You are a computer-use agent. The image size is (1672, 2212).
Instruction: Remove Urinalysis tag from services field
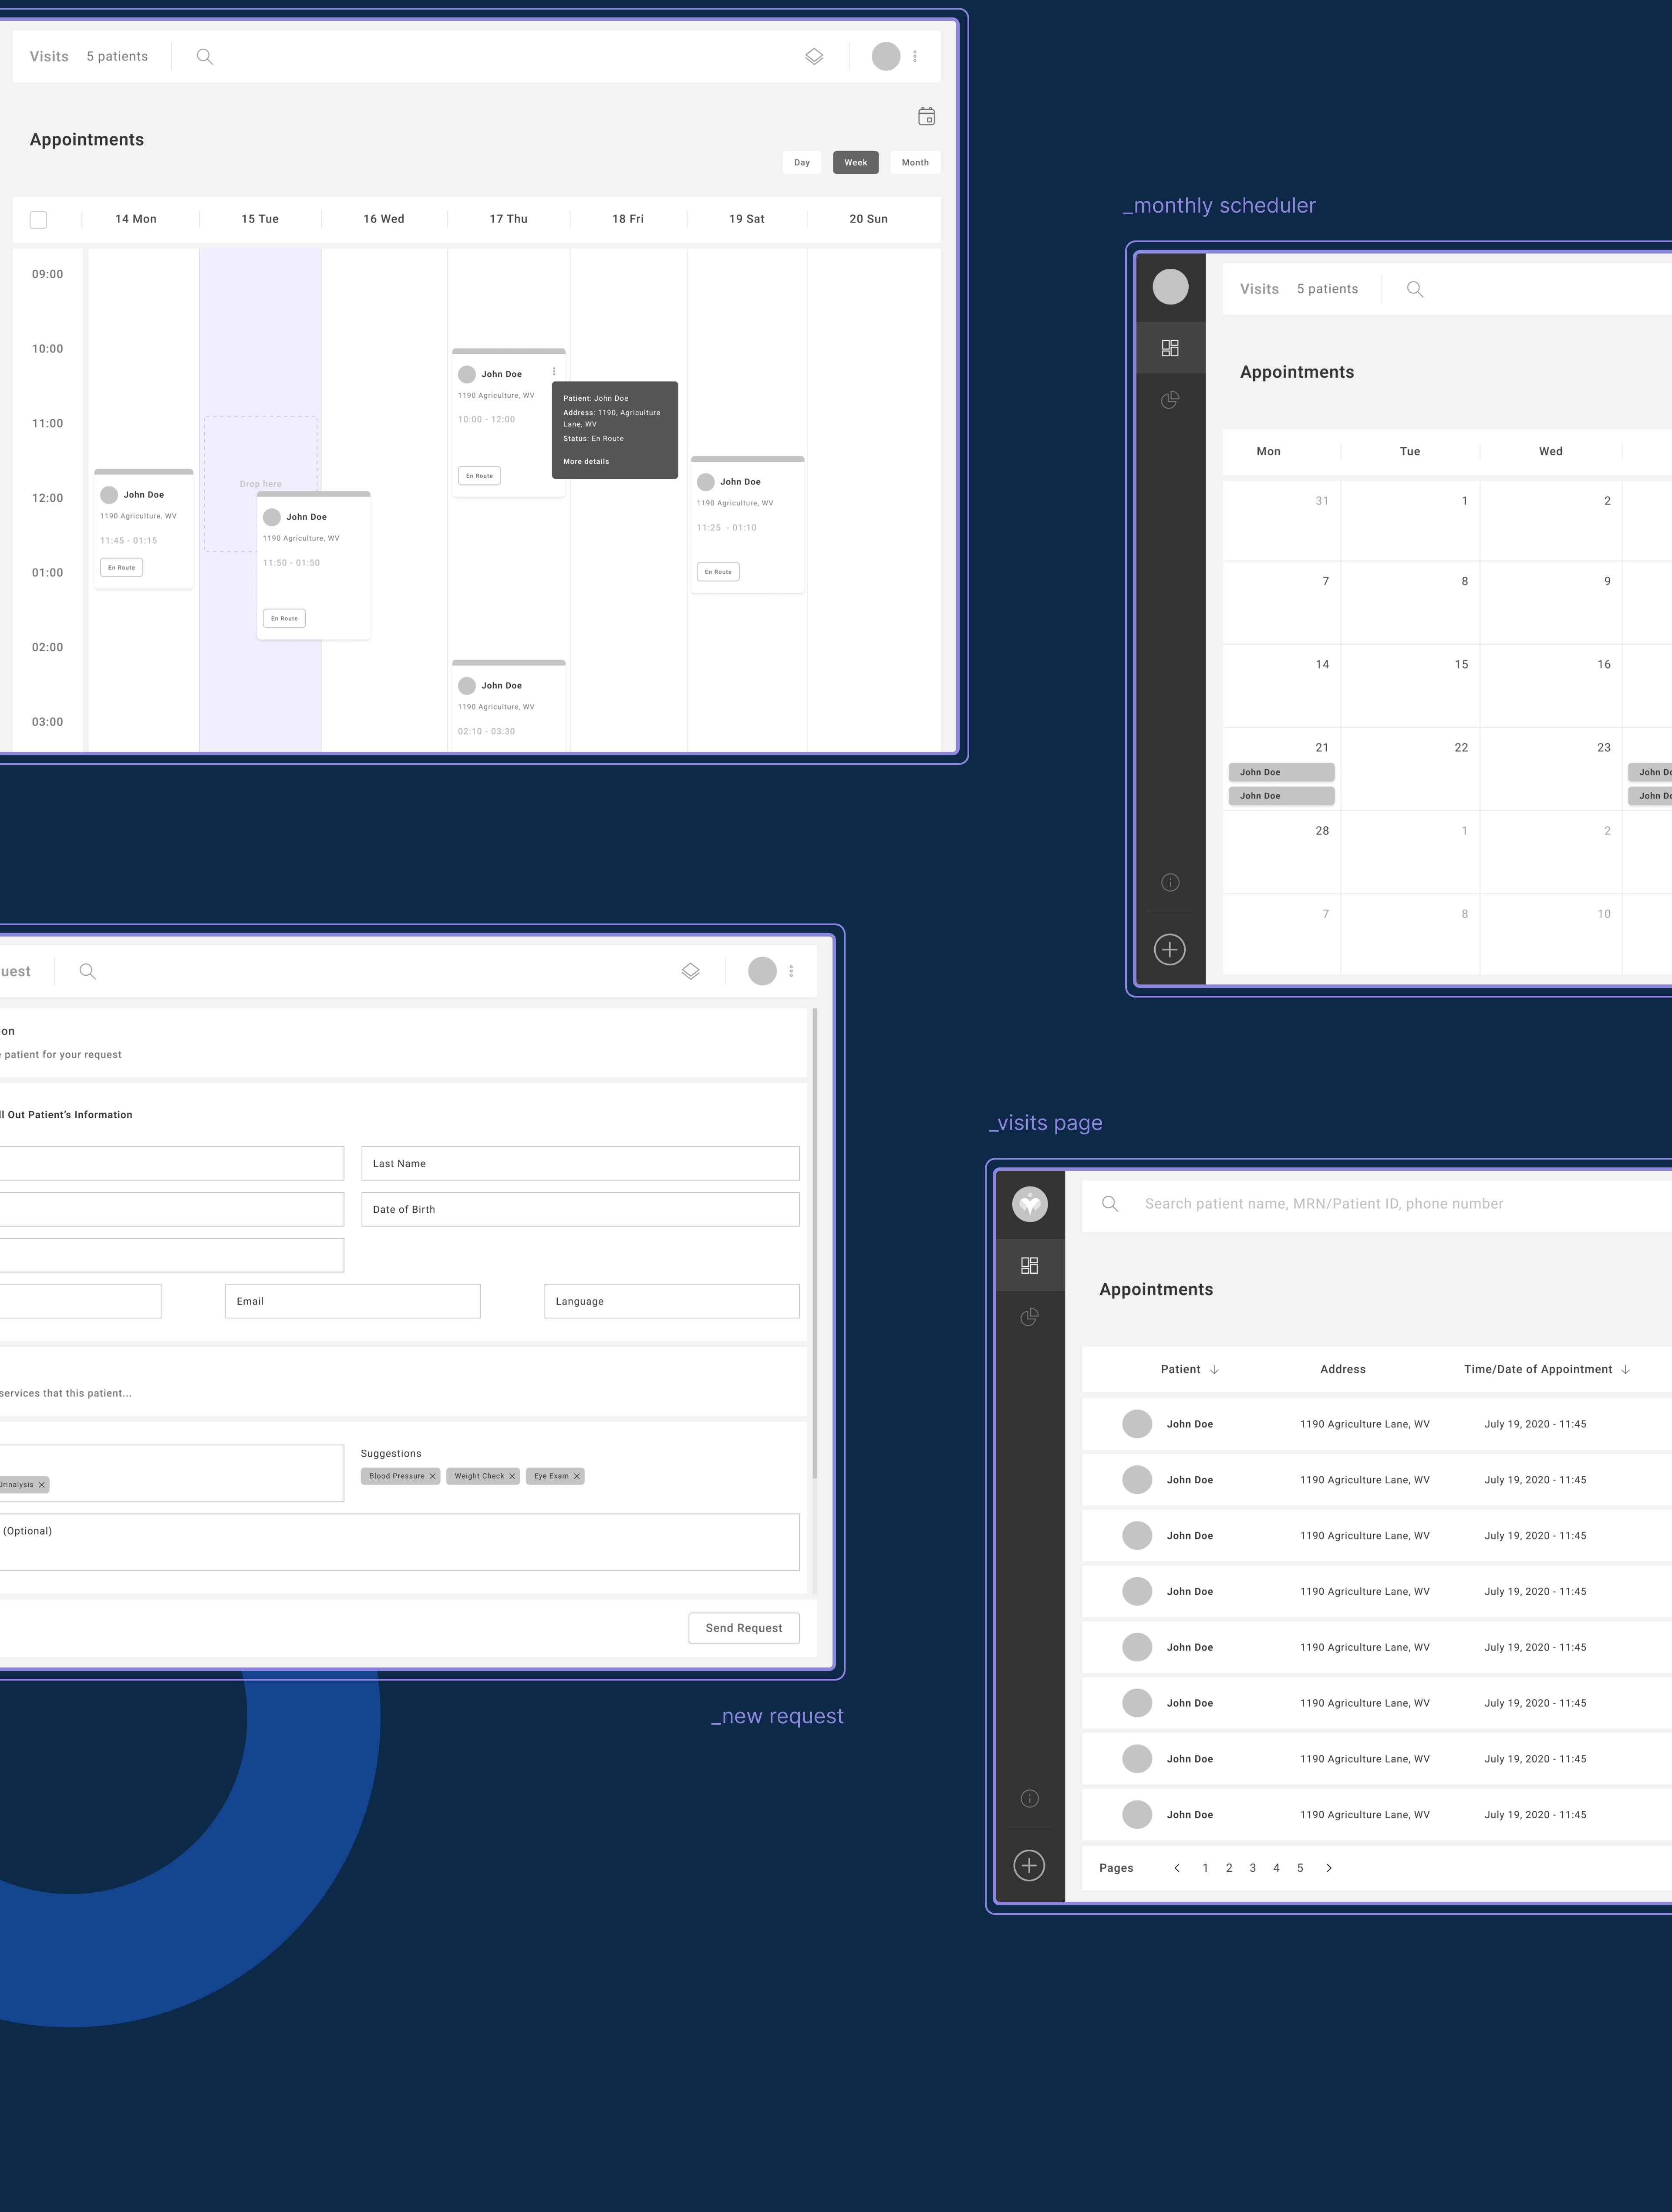point(42,1485)
